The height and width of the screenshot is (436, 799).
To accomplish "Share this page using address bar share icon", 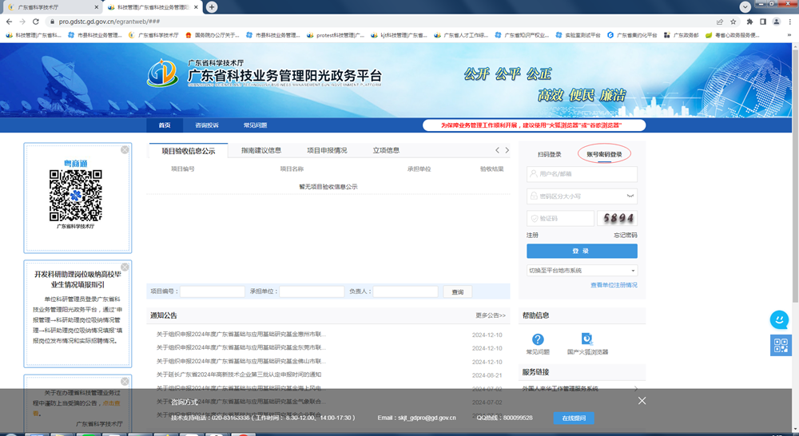I will click(720, 22).
